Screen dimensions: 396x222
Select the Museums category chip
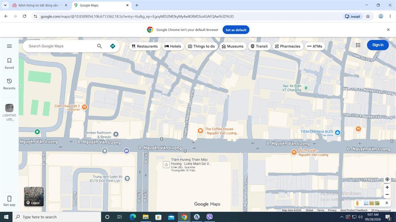click(232, 46)
